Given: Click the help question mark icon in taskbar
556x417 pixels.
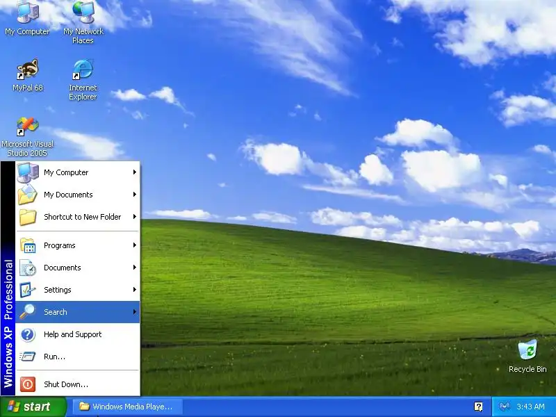Looking at the screenshot, I should coord(478,407).
